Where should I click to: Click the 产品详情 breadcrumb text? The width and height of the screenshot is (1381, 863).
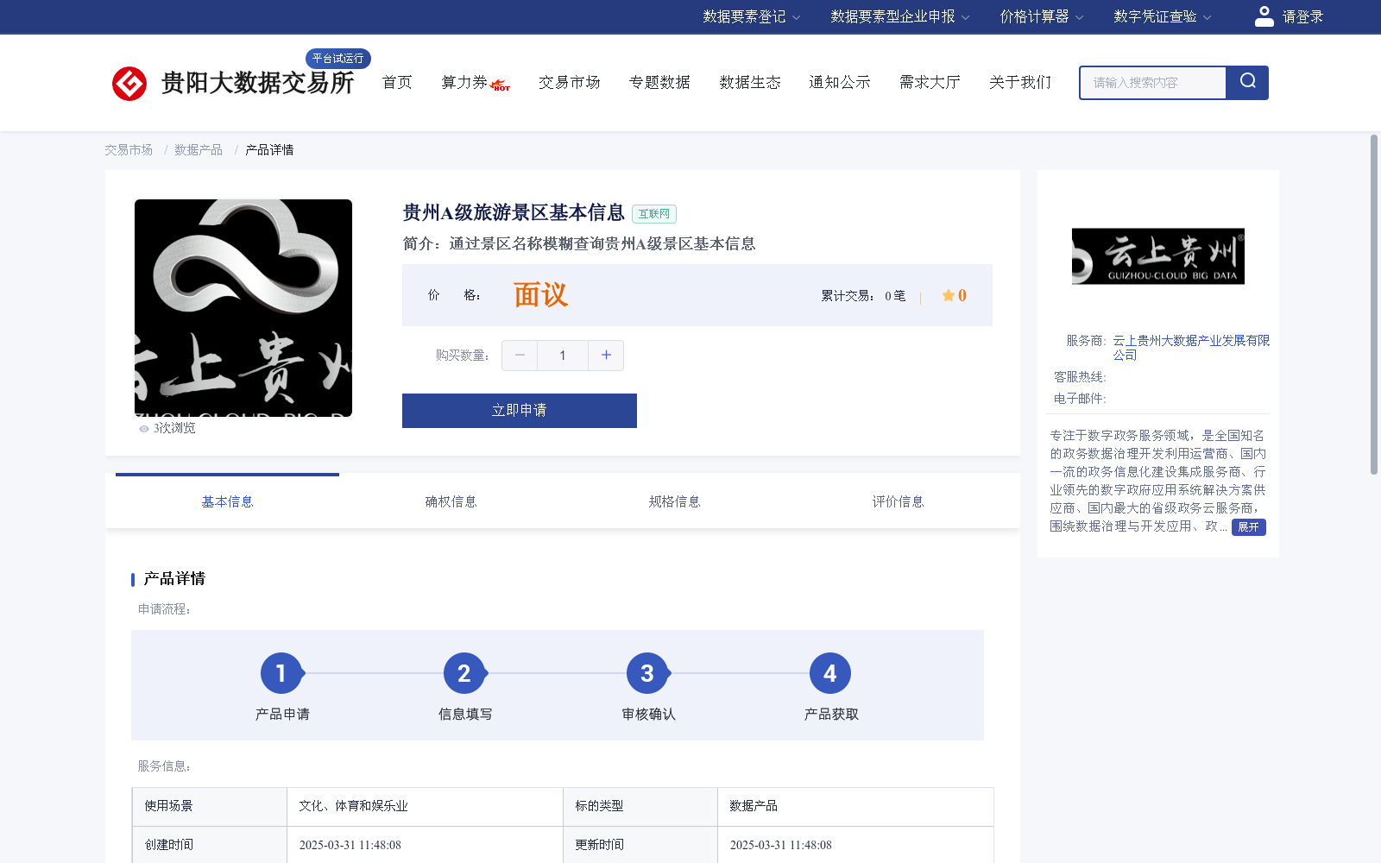(269, 150)
